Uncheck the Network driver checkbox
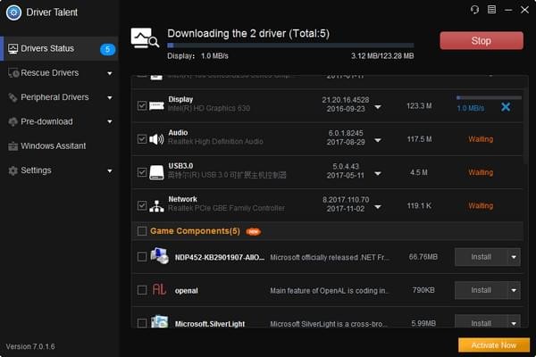The width and height of the screenshot is (536, 357). point(142,205)
